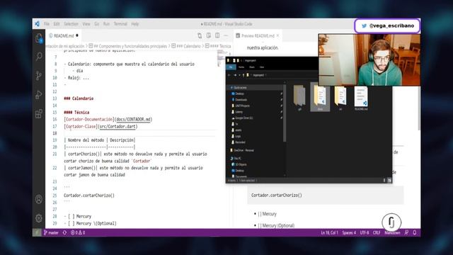Open the Run menu
453x255 pixels.
[106, 23]
